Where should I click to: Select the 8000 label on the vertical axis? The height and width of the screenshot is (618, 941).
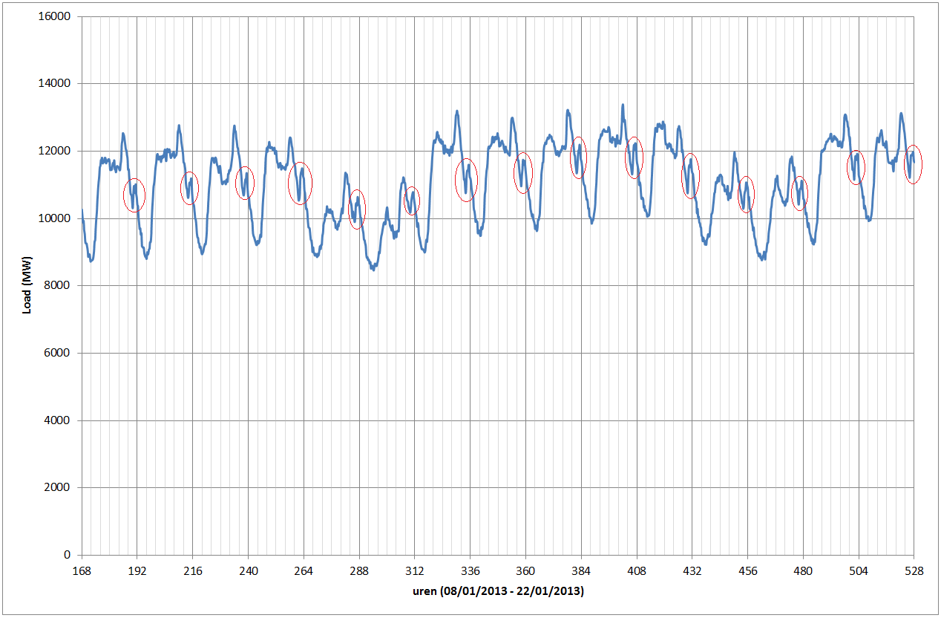[x=58, y=286]
